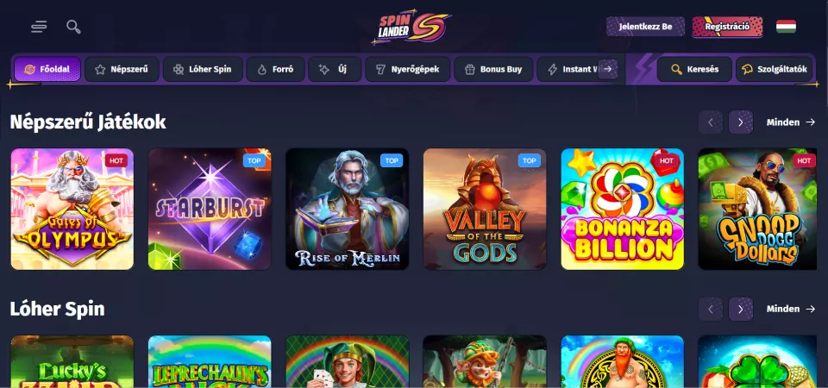Viewport: 828px width, 388px height.
Task: Click the Regisztráció button
Action: point(727,27)
